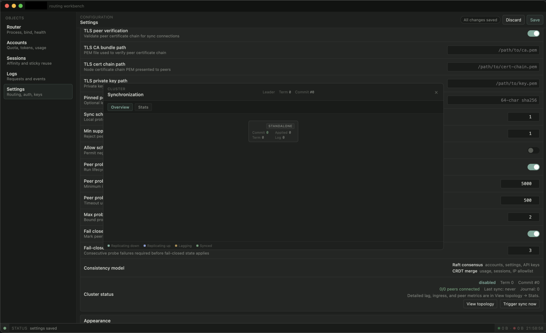Click the Synchronization panel title
Screen dimensions: 546x333
tap(125, 95)
